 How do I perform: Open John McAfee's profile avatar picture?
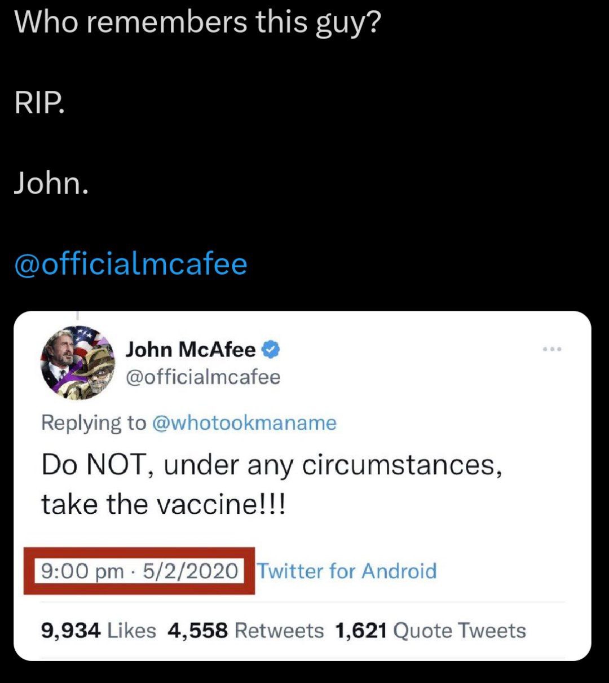click(x=77, y=363)
